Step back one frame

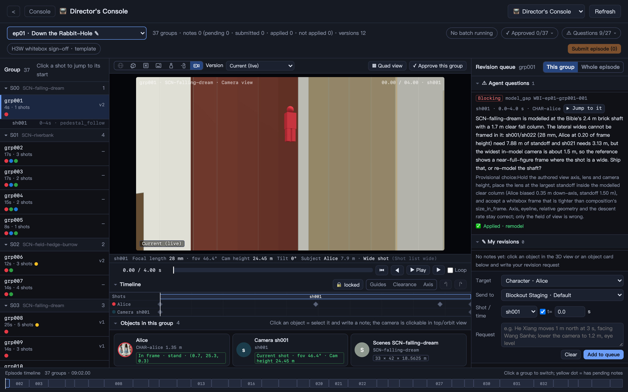pyautogui.click(x=397, y=270)
